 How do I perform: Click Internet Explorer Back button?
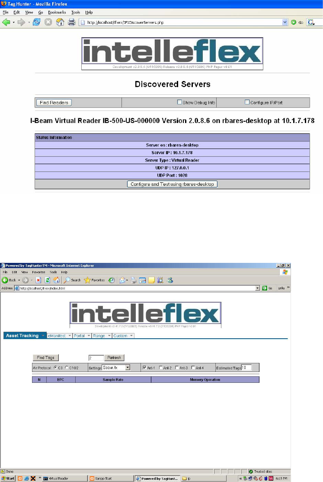[x=9, y=280]
